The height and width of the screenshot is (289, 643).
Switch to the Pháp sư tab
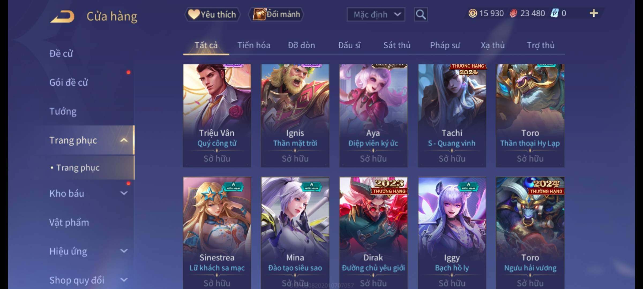[x=445, y=45]
